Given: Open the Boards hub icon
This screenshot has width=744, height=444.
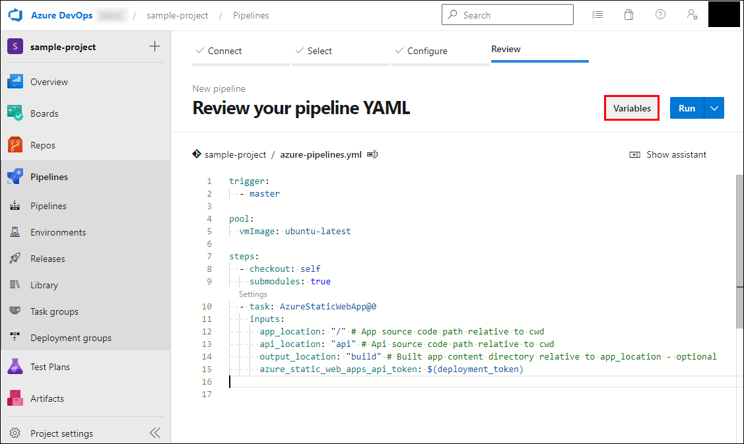Looking at the screenshot, I should click(15, 113).
